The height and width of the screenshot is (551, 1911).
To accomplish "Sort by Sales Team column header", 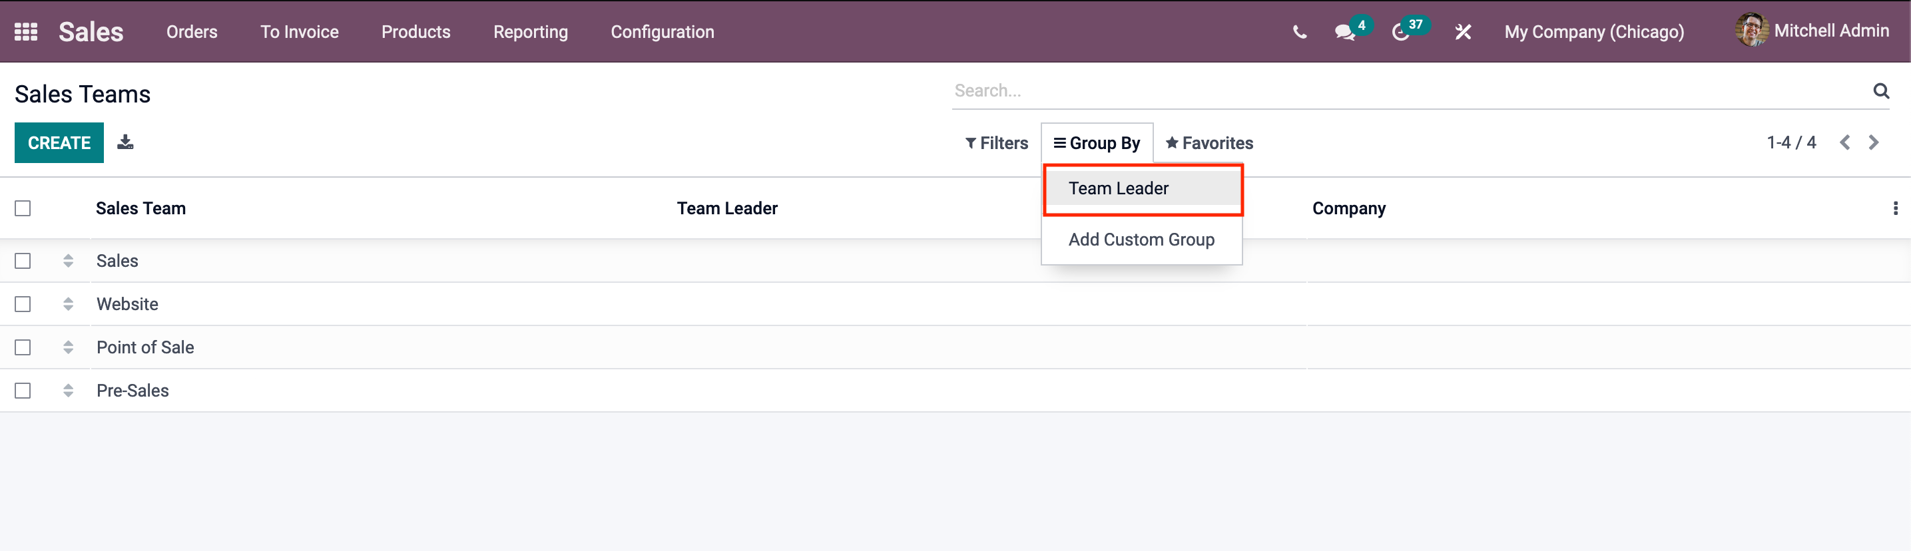I will pyautogui.click(x=141, y=208).
